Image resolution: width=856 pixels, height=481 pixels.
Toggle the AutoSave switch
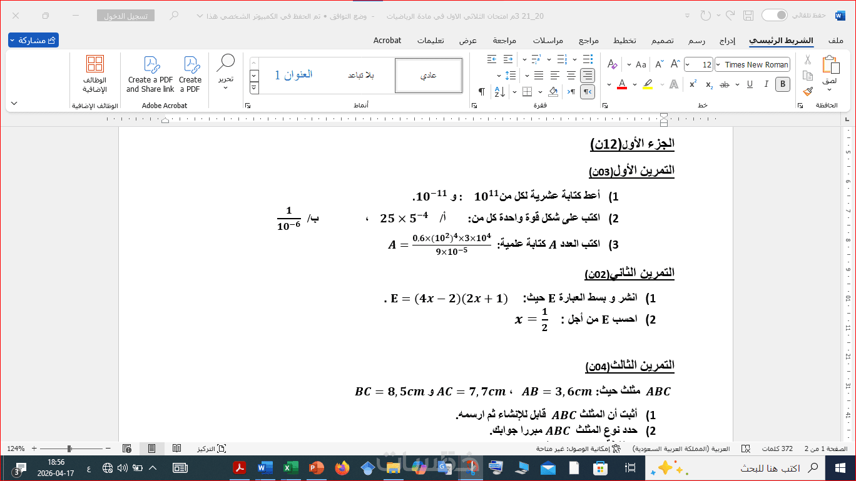[x=774, y=15]
